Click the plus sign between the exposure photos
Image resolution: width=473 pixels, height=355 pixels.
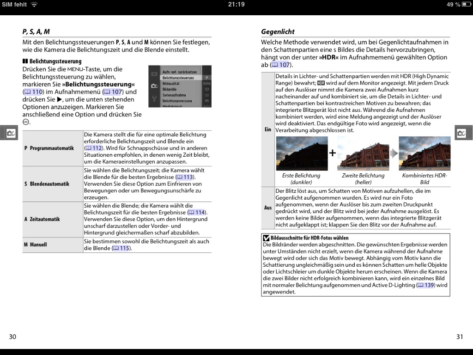coord(332,153)
